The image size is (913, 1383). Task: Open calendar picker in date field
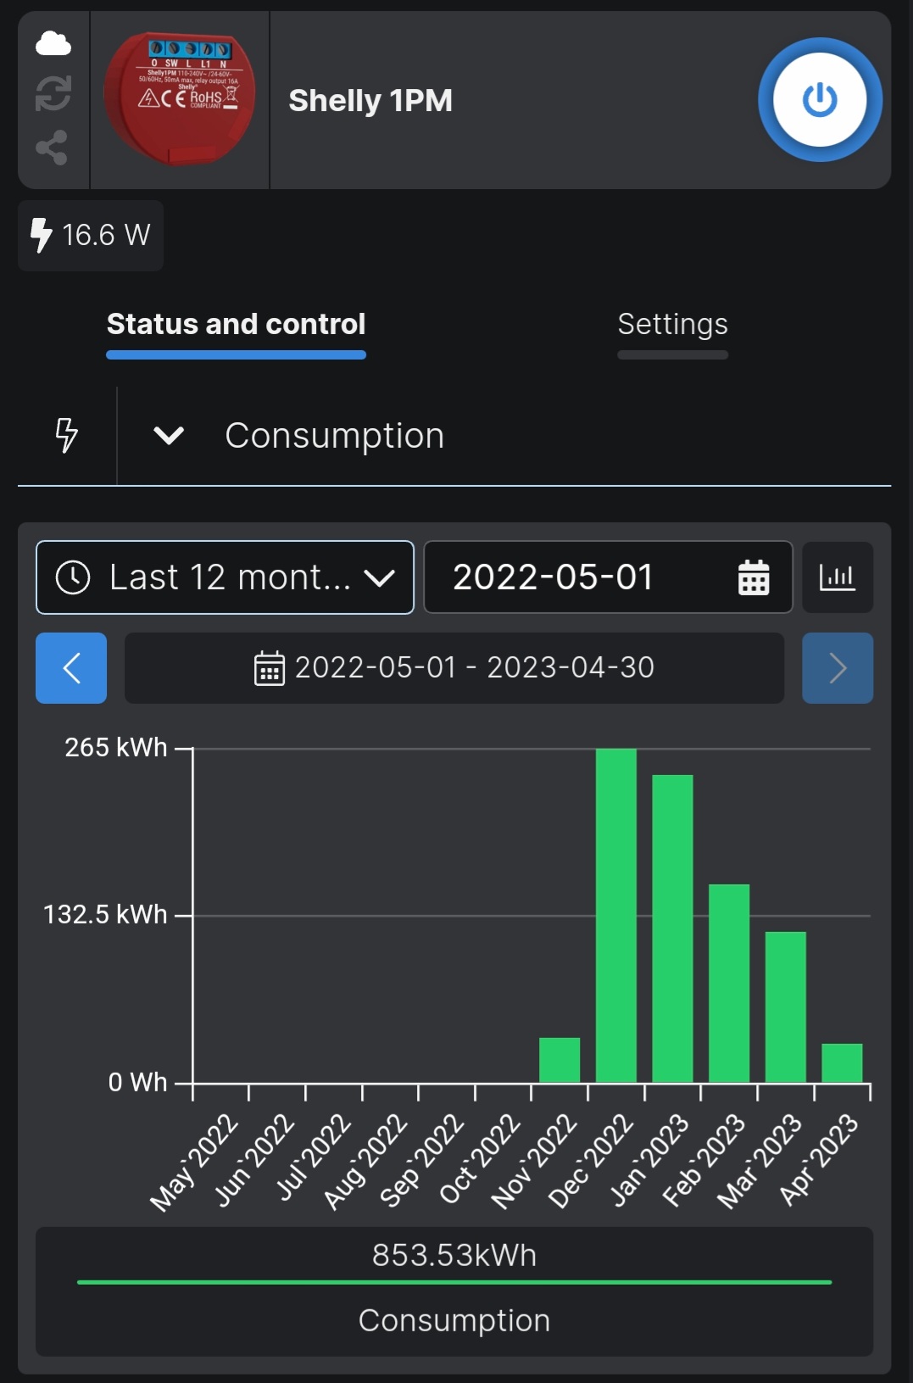[x=753, y=577]
